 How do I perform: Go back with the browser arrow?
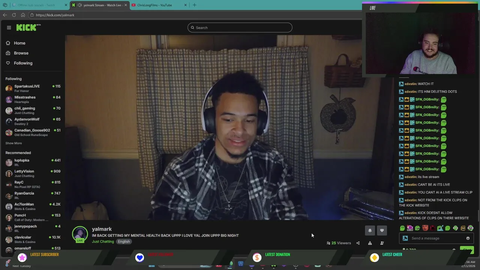pos(5,15)
